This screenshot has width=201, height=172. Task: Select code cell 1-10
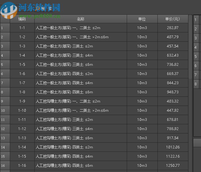22,110
